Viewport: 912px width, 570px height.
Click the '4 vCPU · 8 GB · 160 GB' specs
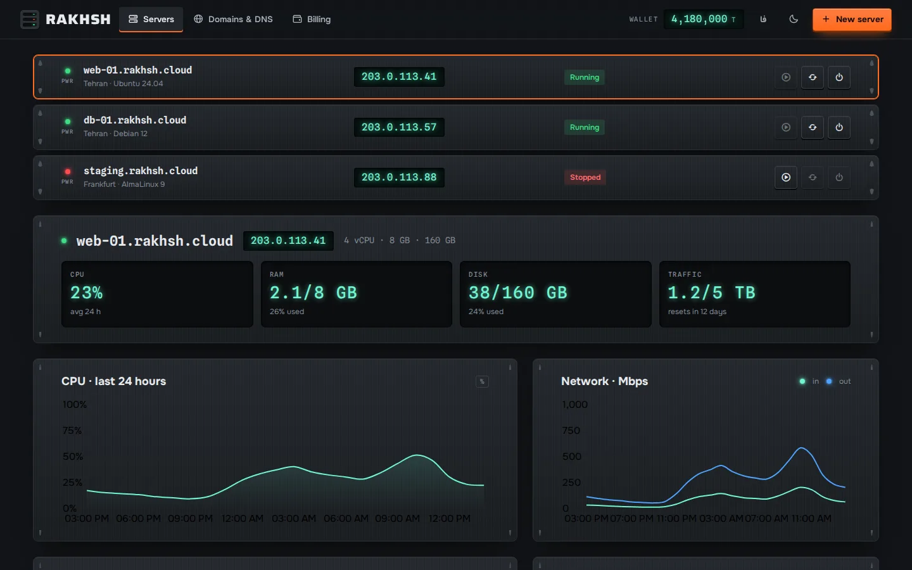[400, 241]
